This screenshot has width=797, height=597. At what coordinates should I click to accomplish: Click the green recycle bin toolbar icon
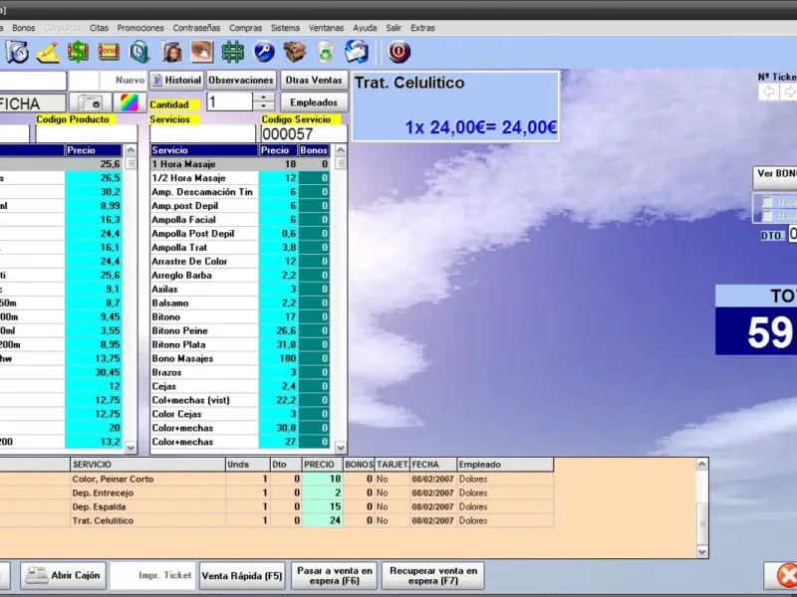(x=326, y=52)
